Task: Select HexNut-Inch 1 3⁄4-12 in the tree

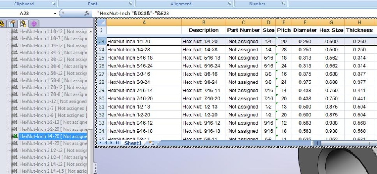Action: [x=53, y=45]
